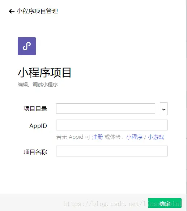The width and height of the screenshot is (187, 211).
Task: Click the 编辑、调试小程序 subtitle
Action: tap(38, 85)
